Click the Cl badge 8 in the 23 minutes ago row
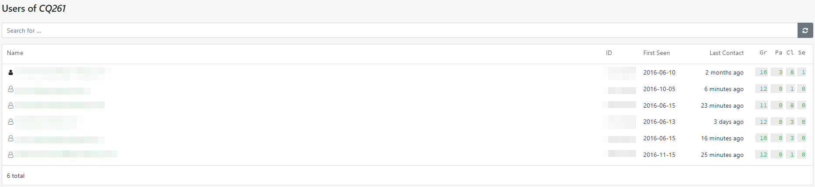The width and height of the screenshot is (815, 187). pos(791,105)
